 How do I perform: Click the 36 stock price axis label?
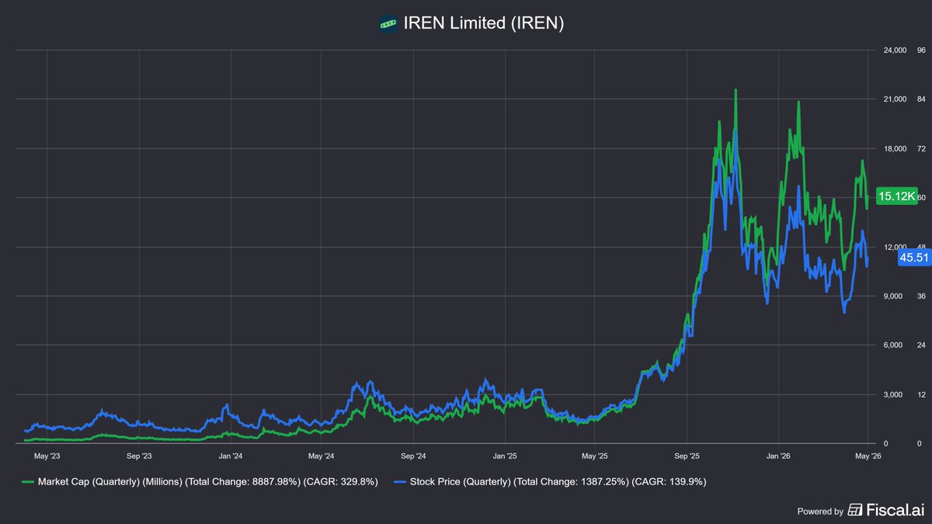pos(921,296)
